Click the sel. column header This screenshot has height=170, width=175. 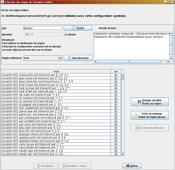(x=116, y=71)
